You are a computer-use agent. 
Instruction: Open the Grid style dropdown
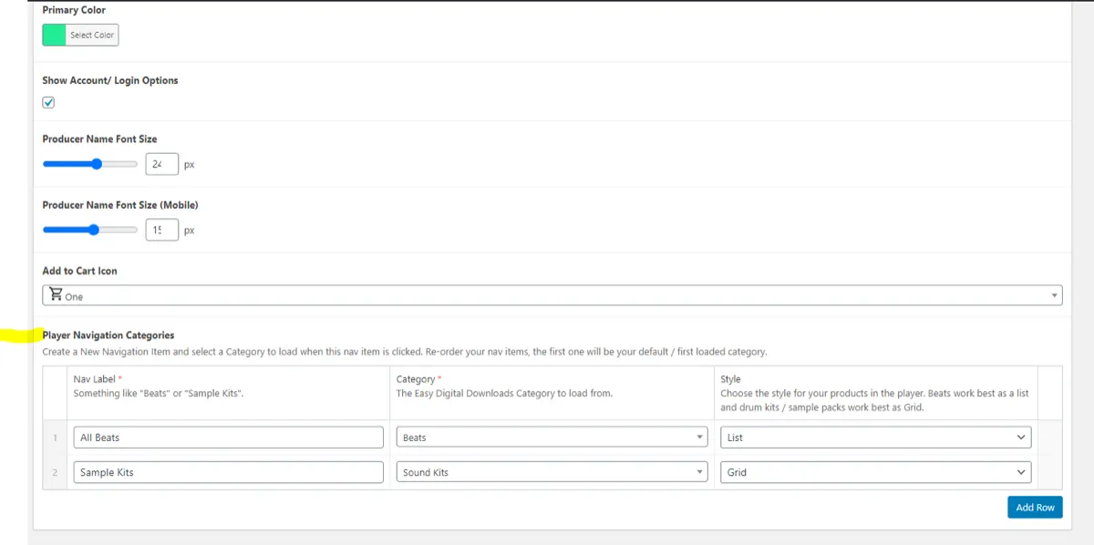[x=876, y=472]
